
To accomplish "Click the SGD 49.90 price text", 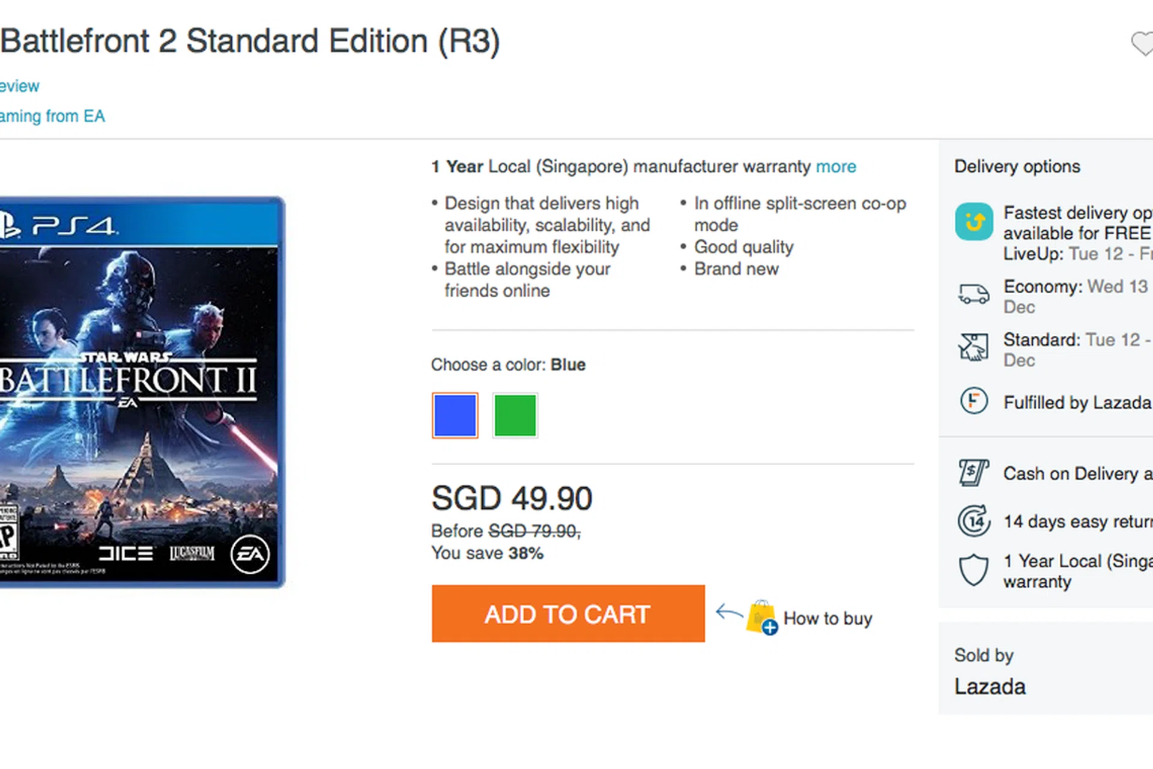I will point(512,499).
